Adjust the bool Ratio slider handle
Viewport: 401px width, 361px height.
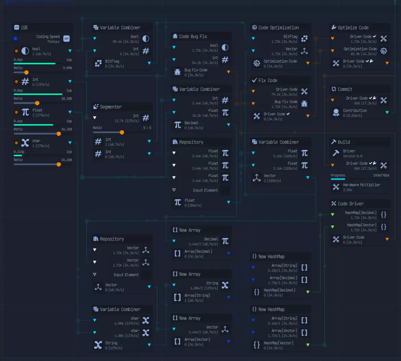point(26,72)
